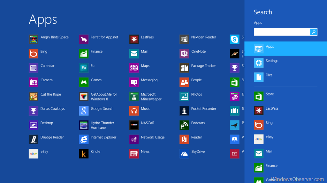
Task: Launch Internet Explorer from the apps list
Action: pos(84,139)
